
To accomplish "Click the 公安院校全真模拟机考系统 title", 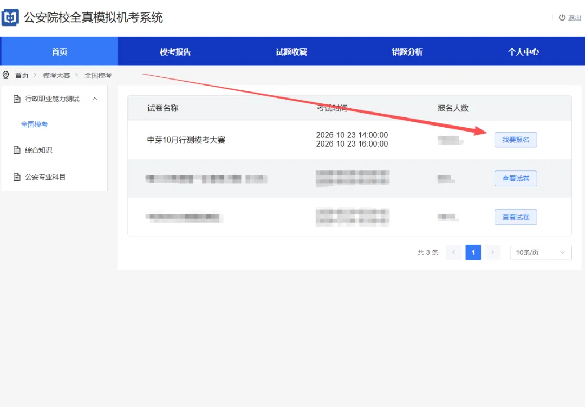I will 94,17.
